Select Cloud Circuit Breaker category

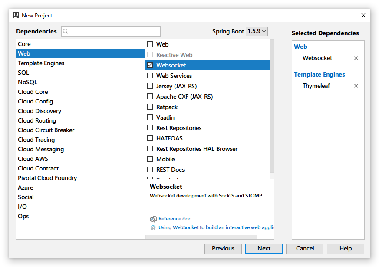pyautogui.click(x=81, y=130)
